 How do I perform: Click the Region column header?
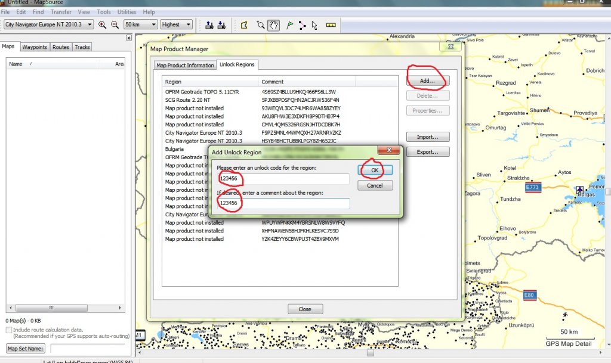[210, 82]
